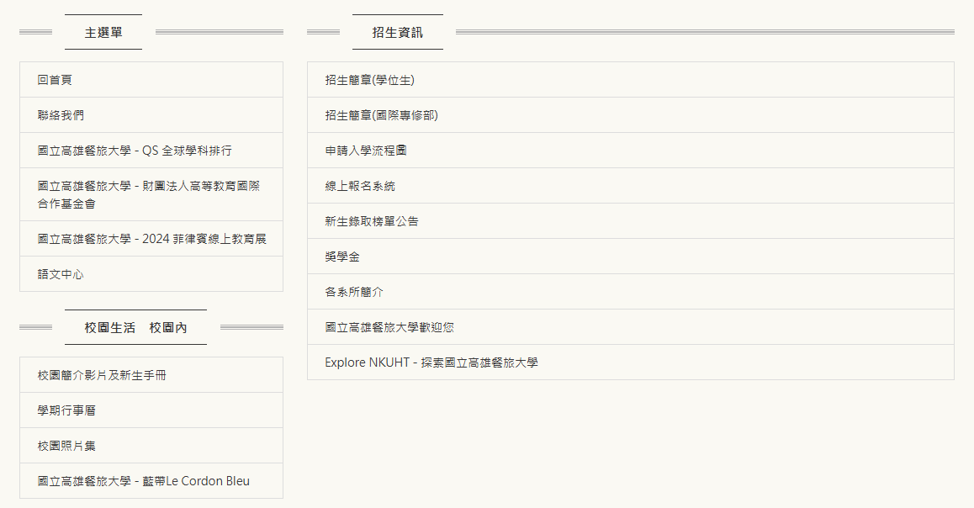
Task: Go to 語文中心 menu item
Action: (x=61, y=274)
